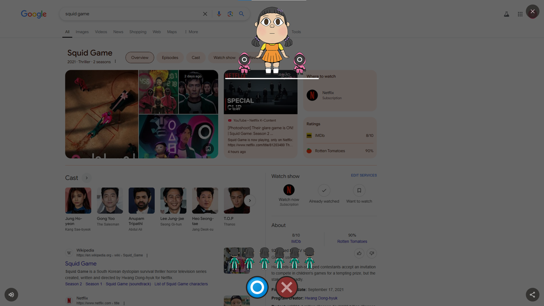
Task: Open Search Labs flask icon
Action: pos(506,14)
